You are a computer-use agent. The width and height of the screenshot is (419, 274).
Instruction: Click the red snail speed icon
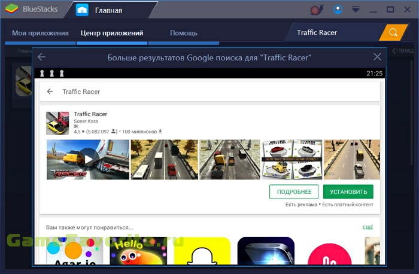317,10
